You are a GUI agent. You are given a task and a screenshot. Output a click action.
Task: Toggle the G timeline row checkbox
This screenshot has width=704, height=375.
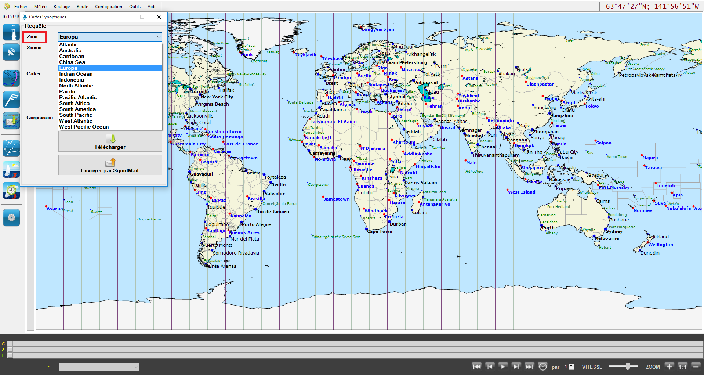[x=10, y=344]
